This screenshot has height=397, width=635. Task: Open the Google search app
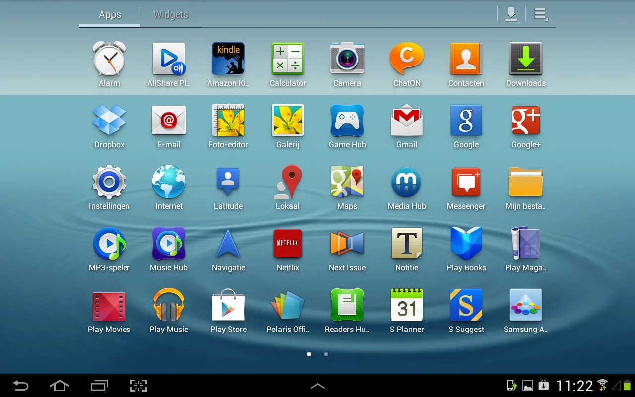pyautogui.click(x=466, y=121)
